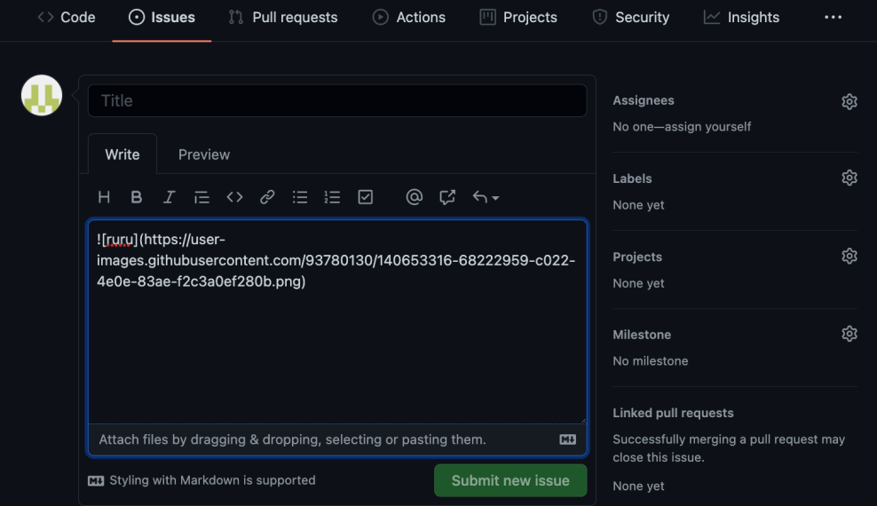Open Milestone settings gear
Viewport: 877px width, 506px height.
849,334
